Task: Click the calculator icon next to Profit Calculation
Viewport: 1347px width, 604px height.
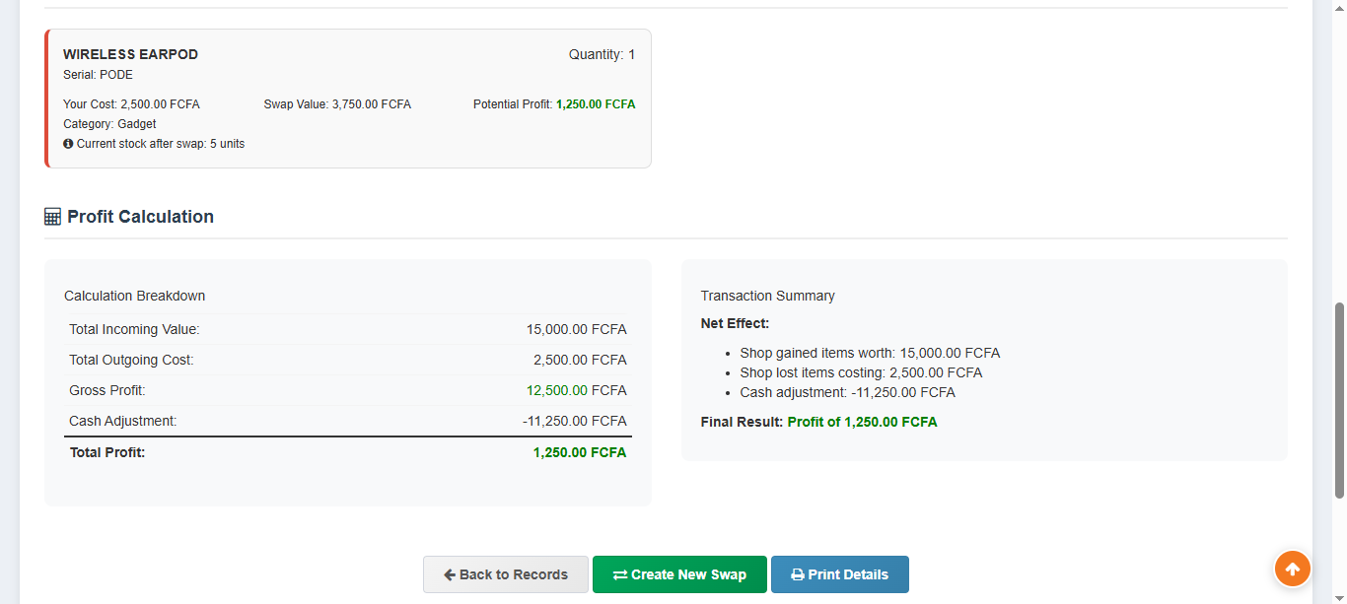Action: pyautogui.click(x=52, y=215)
